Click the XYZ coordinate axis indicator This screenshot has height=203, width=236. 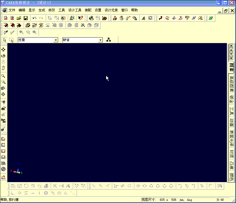coord(17,169)
